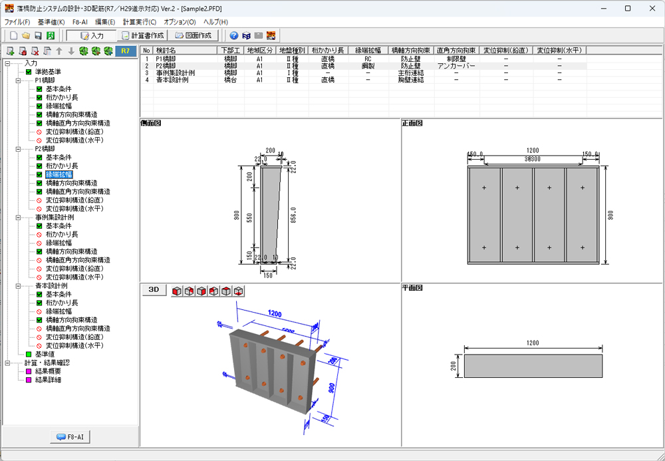The width and height of the screenshot is (665, 461).
Task: Click the New file icon in toolbar
Action: (x=13, y=35)
